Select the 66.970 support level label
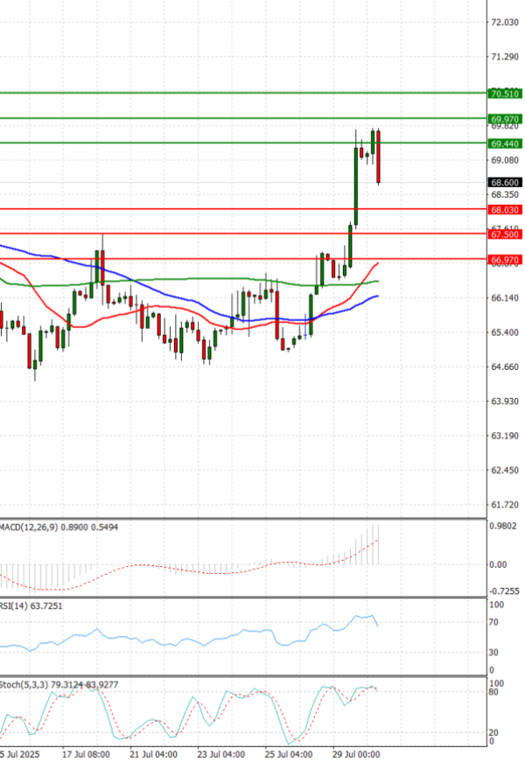 pyautogui.click(x=505, y=260)
